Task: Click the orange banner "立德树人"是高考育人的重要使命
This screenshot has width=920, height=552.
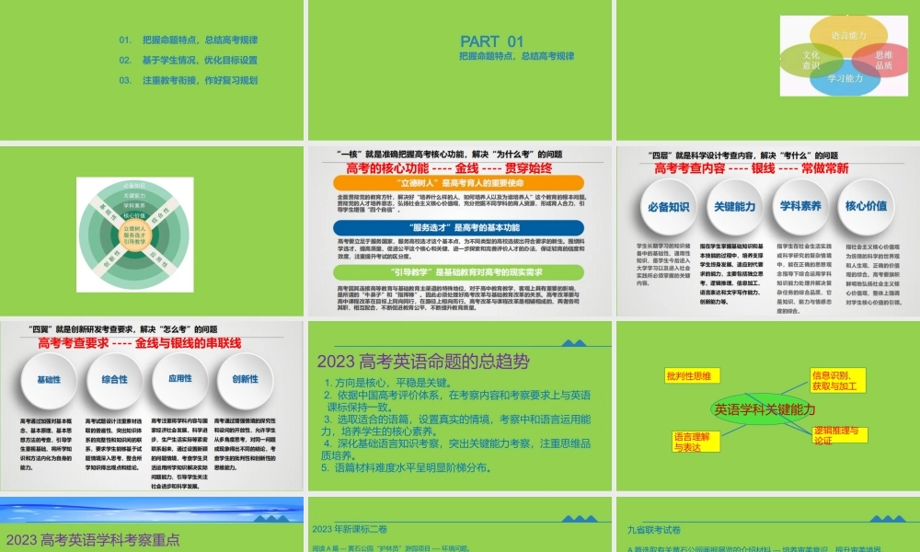Action: click(458, 182)
